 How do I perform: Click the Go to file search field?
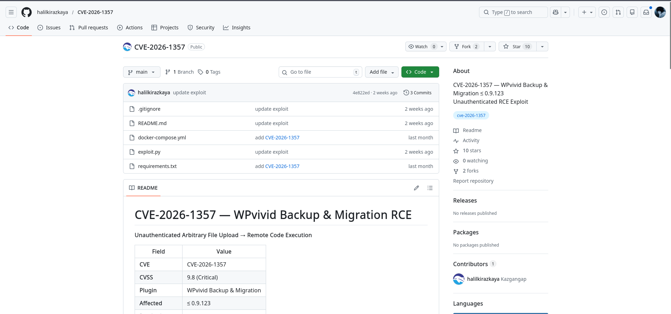[x=320, y=72]
